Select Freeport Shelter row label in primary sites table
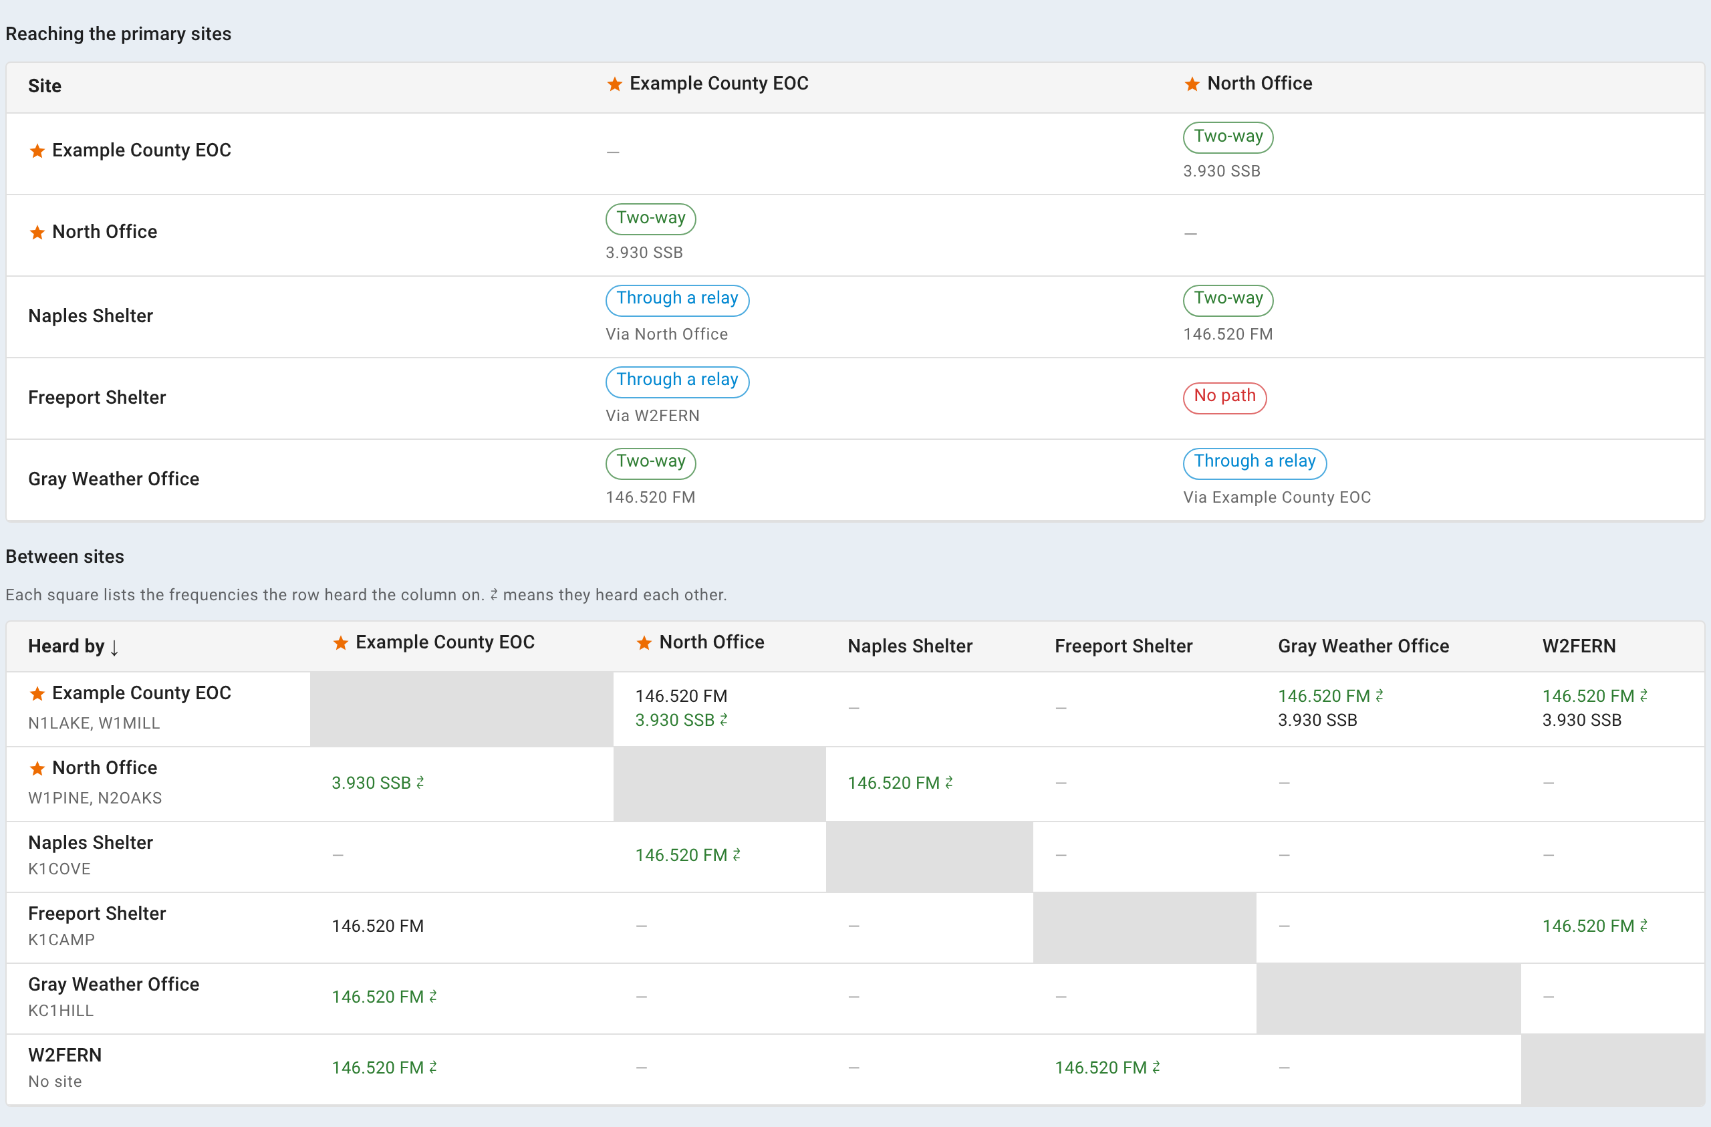The width and height of the screenshot is (1711, 1127). tap(97, 398)
